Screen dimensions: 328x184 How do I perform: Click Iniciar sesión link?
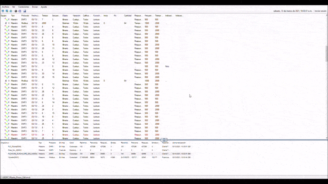[x=320, y=11]
